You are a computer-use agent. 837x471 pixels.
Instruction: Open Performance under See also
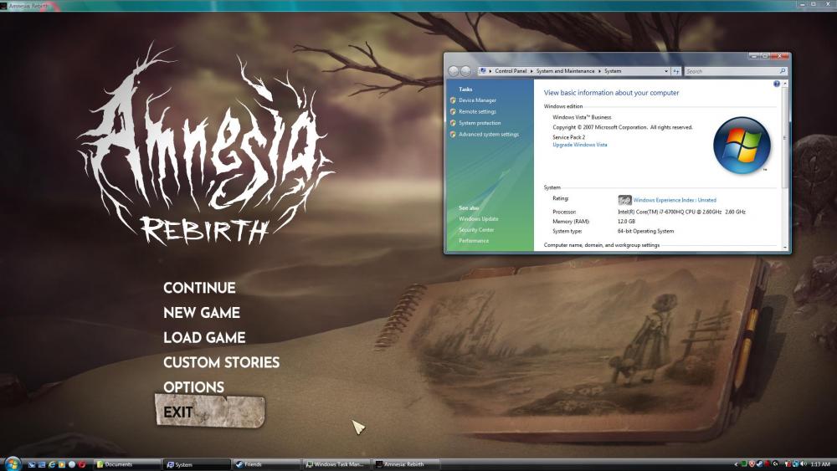[474, 241]
